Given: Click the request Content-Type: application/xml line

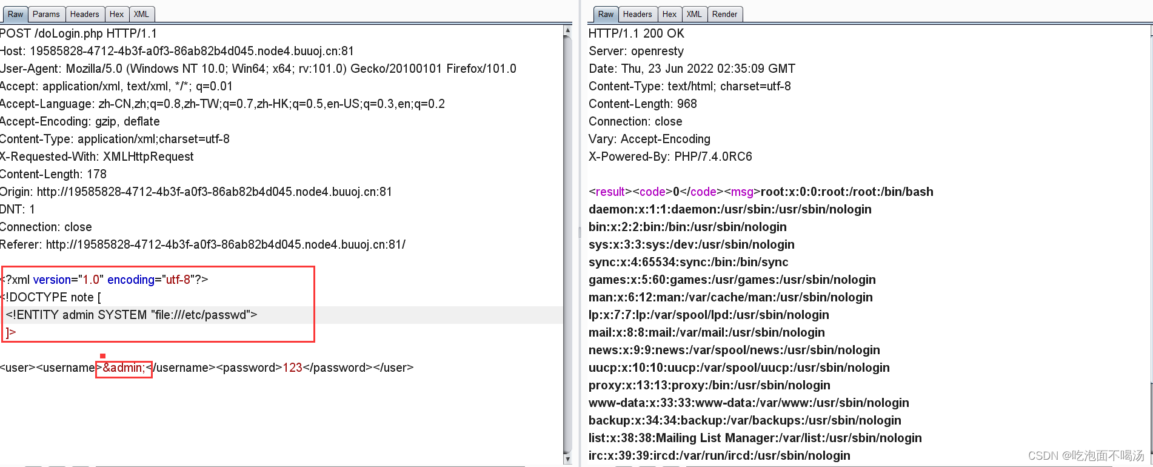Looking at the screenshot, I should [115, 139].
